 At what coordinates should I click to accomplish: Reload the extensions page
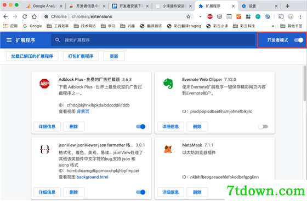coord(25,16)
